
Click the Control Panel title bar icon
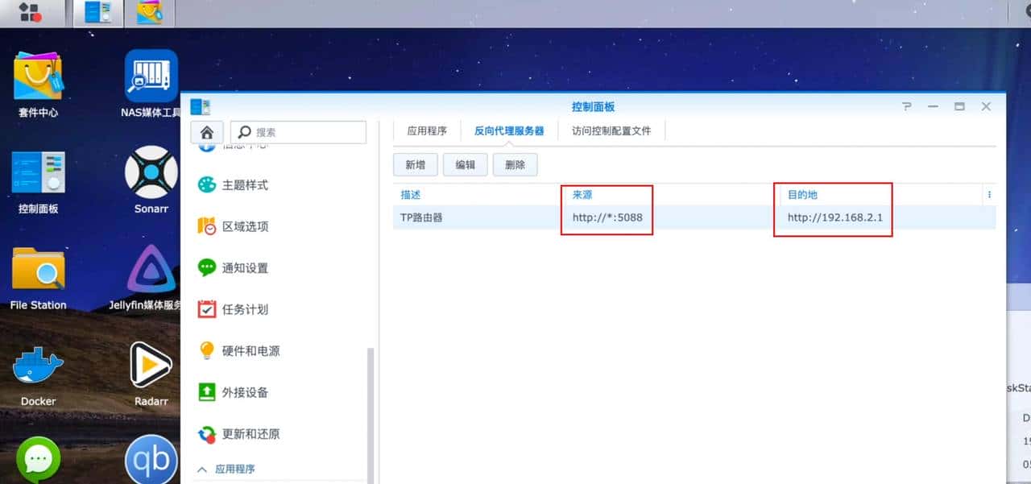tap(201, 106)
